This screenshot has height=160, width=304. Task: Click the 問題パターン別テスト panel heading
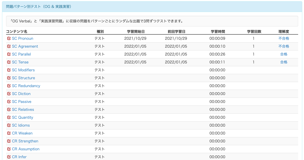[x=38, y=7]
